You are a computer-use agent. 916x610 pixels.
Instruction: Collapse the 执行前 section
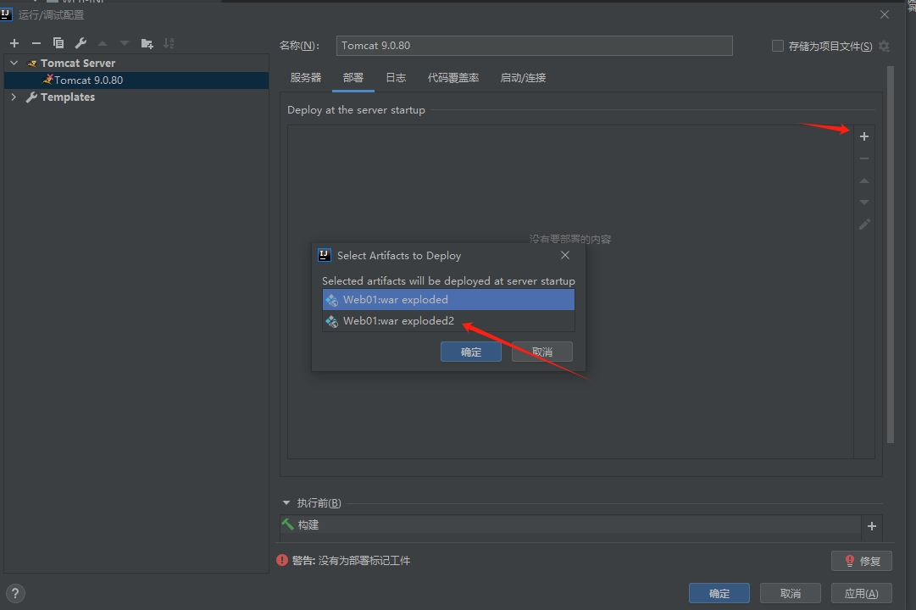[286, 502]
